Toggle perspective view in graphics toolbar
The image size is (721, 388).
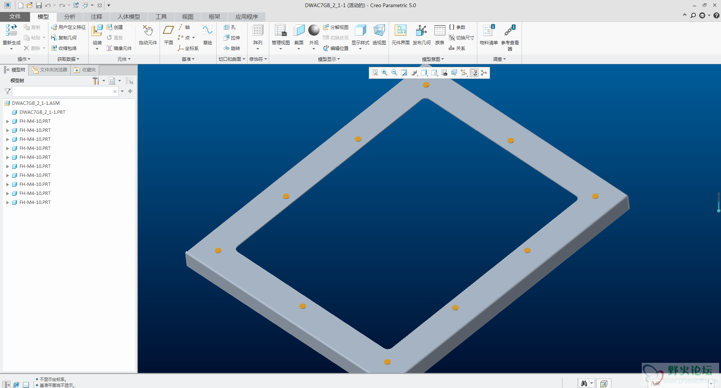454,73
